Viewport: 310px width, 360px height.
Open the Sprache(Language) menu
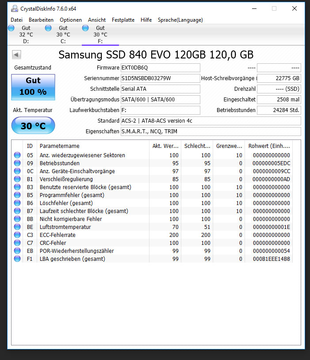(x=180, y=20)
